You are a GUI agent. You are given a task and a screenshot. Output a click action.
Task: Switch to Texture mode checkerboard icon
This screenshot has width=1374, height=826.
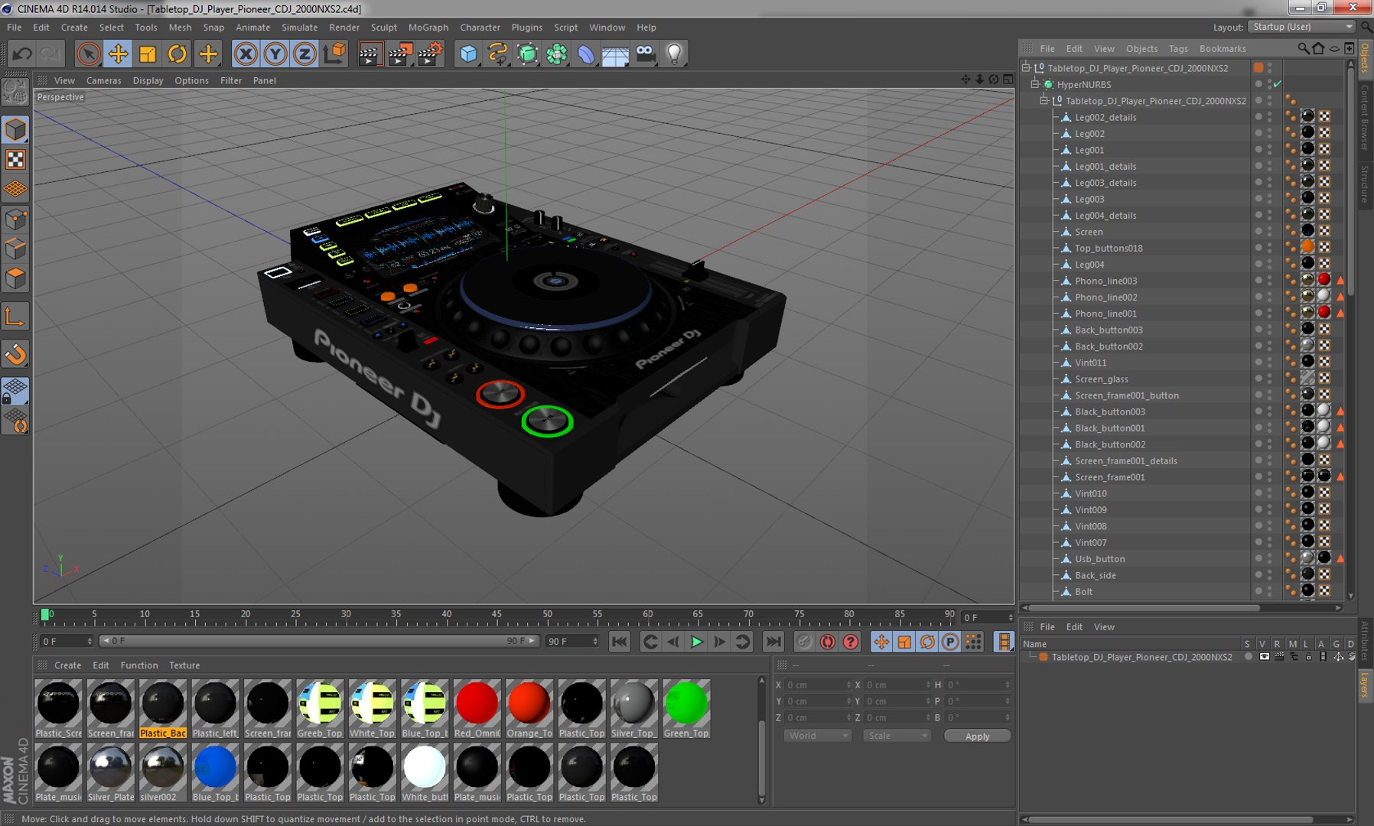[15, 159]
